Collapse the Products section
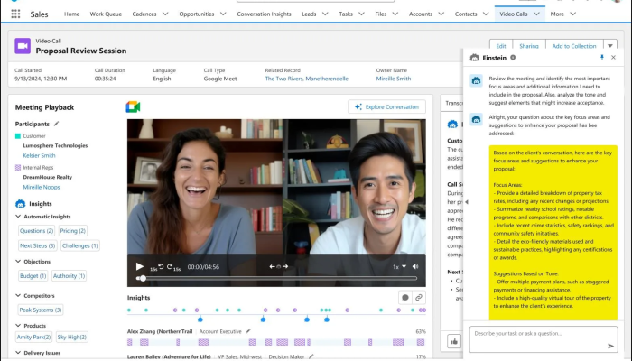Screen dimensions: 632x361 [18, 325]
